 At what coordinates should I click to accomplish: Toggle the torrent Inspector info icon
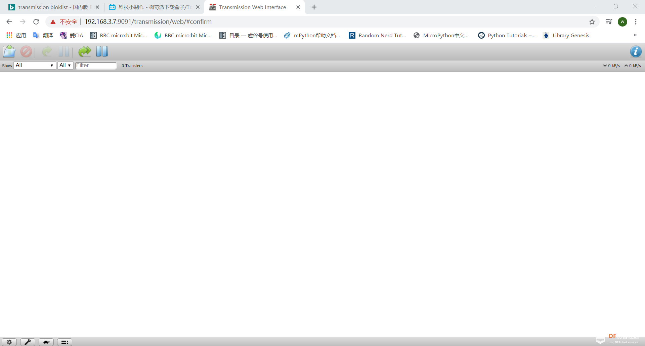click(636, 51)
